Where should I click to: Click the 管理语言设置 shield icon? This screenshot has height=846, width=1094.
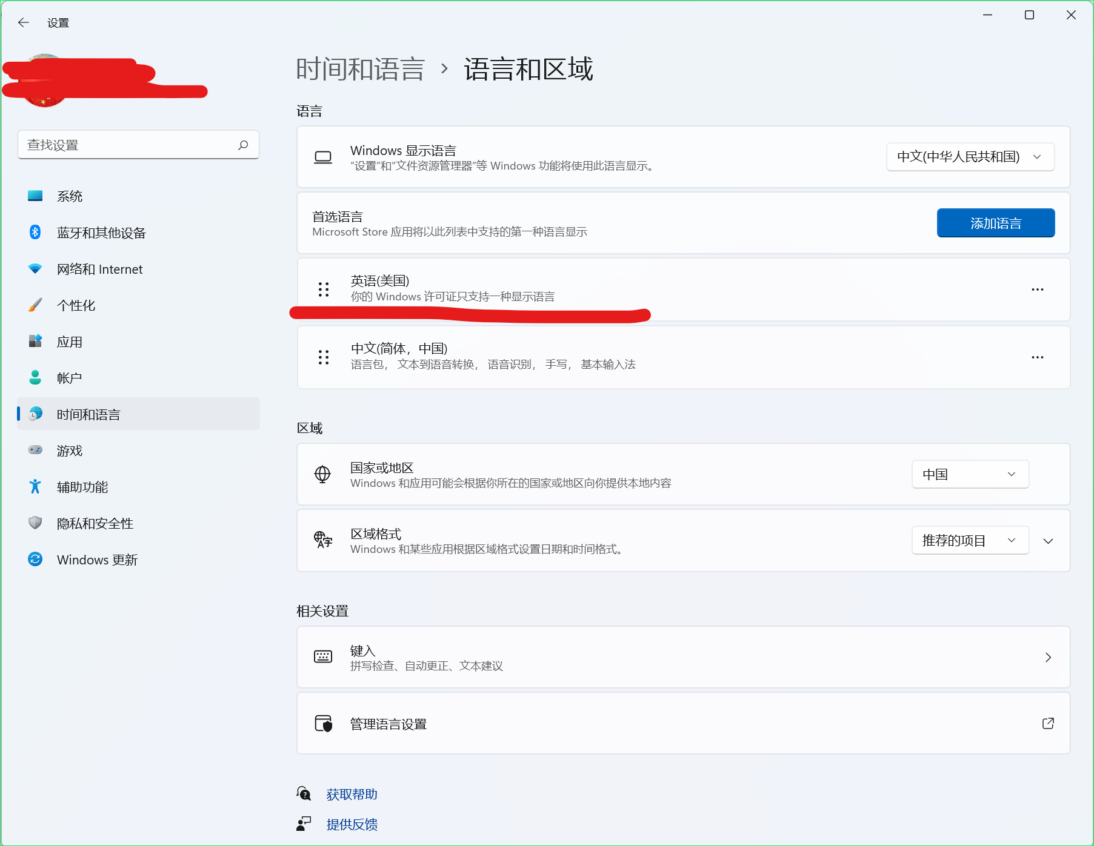pos(324,724)
